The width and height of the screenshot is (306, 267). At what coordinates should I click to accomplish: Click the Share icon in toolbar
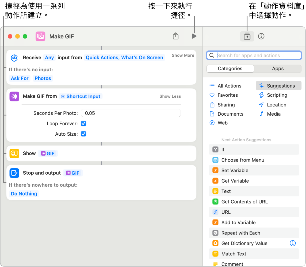[x=175, y=36]
